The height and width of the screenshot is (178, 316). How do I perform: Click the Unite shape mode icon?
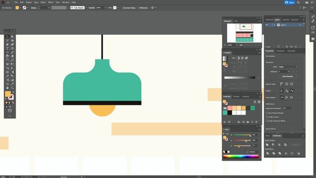267,145
